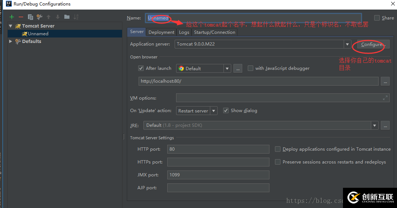The width and height of the screenshot is (397, 208).
Task: Click the IntelliJ logo in the title bar
Action: click(x=8, y=4)
